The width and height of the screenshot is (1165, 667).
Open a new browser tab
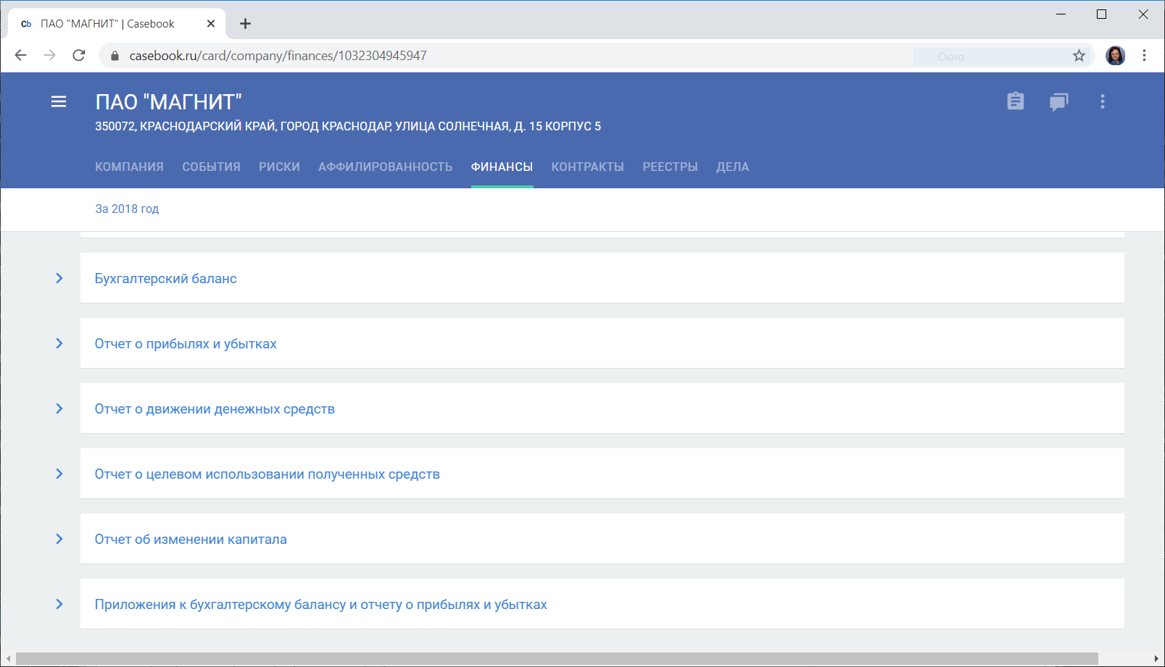[x=246, y=24]
